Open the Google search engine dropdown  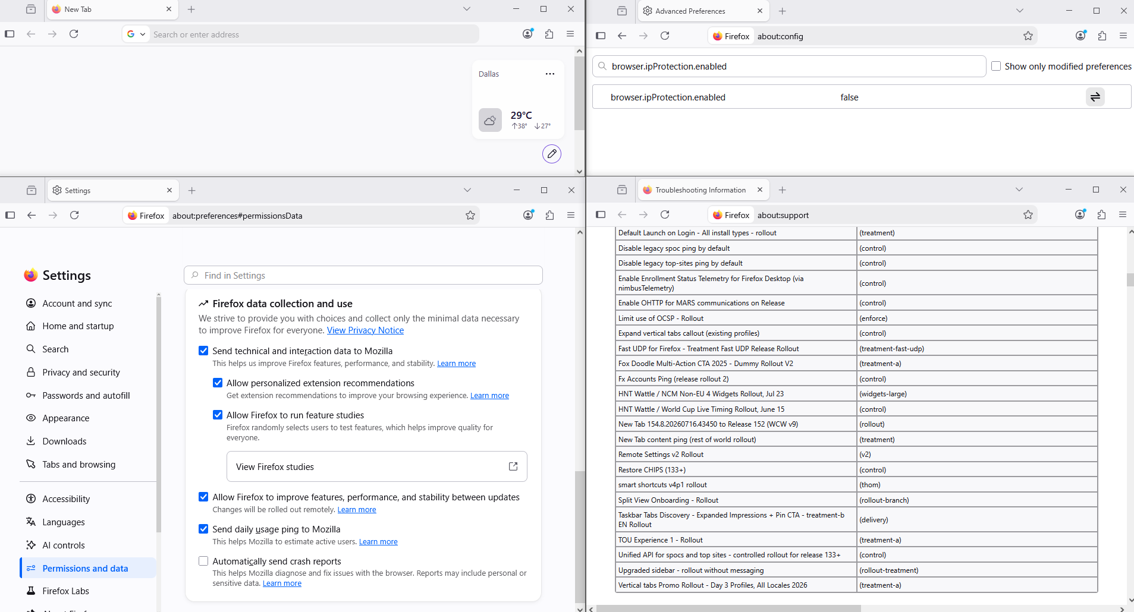tap(136, 34)
